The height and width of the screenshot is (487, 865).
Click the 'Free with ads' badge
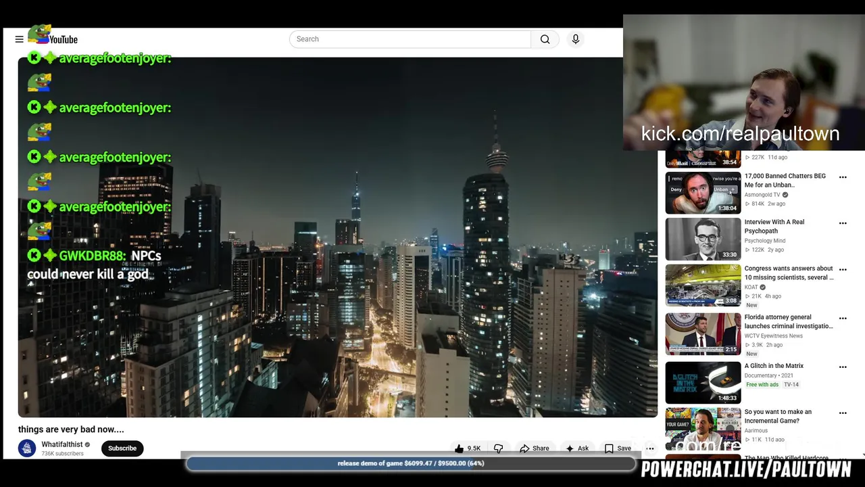(x=762, y=385)
